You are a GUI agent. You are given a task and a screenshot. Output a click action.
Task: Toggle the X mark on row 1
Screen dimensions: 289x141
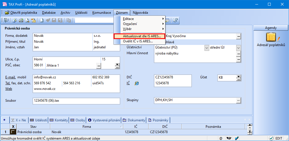click(13, 132)
